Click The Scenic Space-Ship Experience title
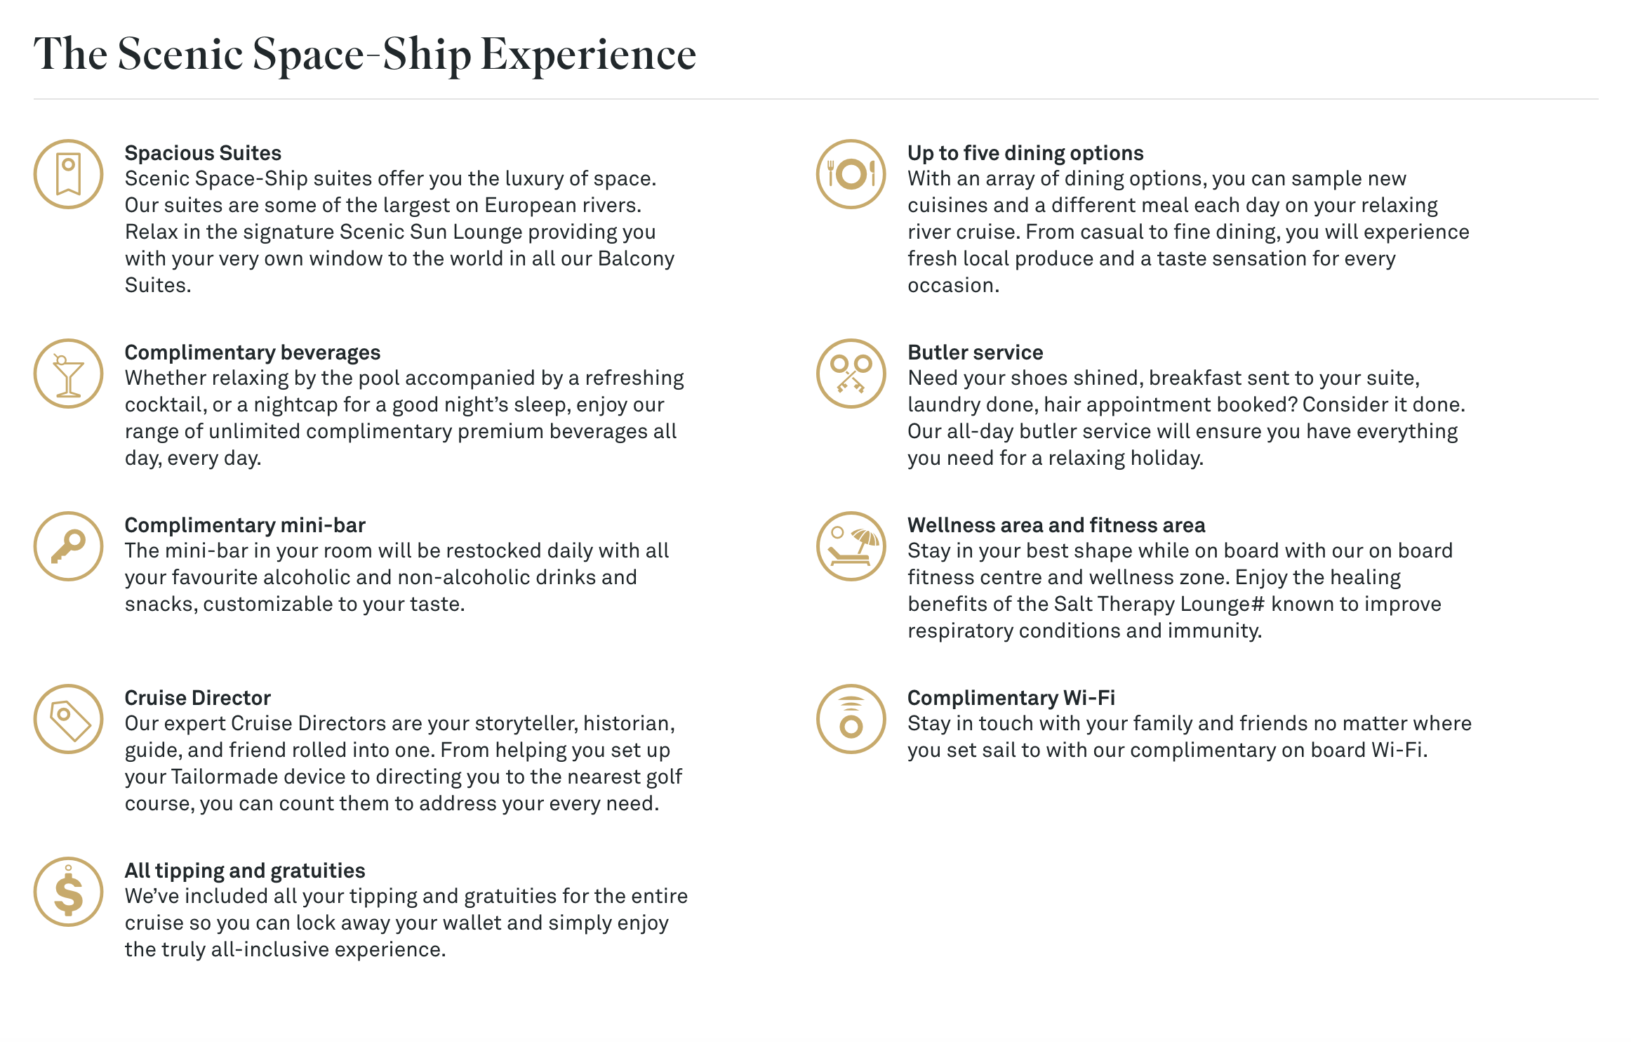 (x=365, y=55)
